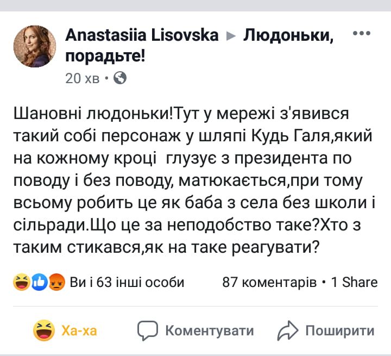The width and height of the screenshot is (391, 356).
Task: Click the share arrow icon
Action: pos(287,330)
